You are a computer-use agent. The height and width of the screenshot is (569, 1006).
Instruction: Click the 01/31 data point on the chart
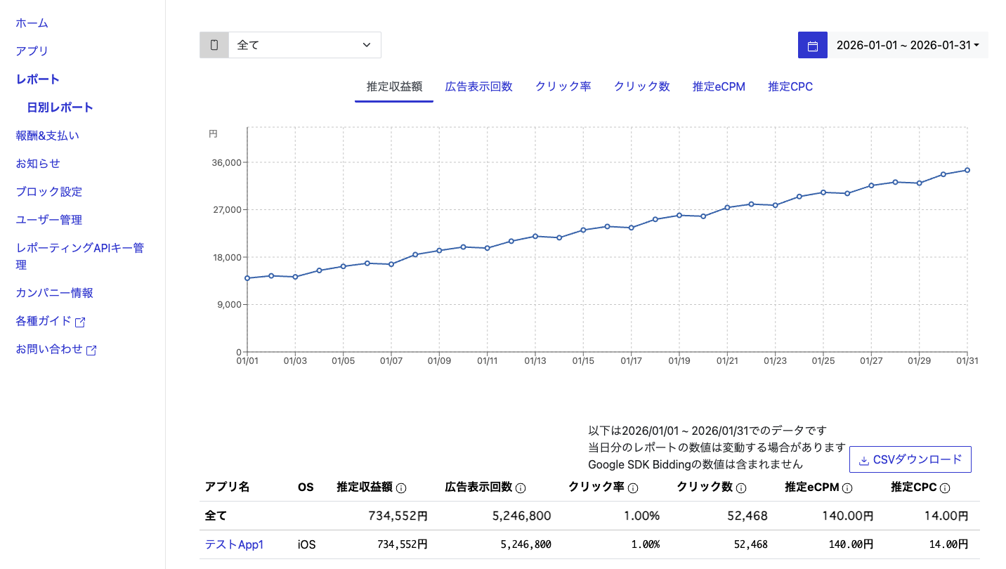[x=967, y=170]
